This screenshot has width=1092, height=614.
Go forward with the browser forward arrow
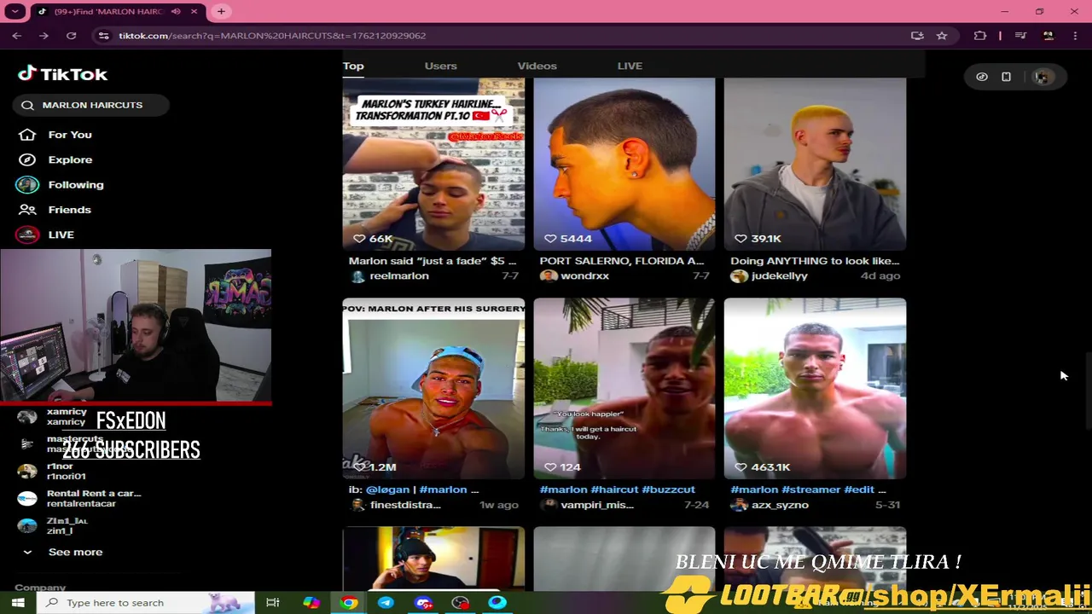click(x=44, y=36)
